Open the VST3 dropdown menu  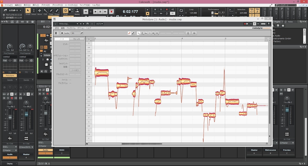[x=99, y=24]
